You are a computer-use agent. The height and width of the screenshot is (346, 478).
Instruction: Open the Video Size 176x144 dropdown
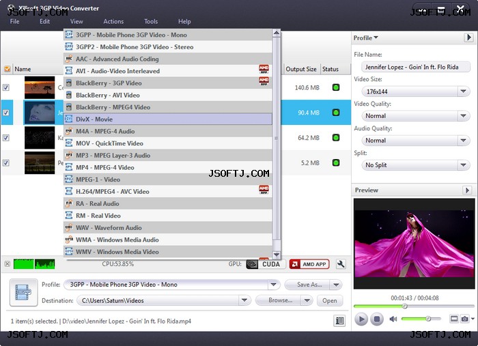coord(463,91)
